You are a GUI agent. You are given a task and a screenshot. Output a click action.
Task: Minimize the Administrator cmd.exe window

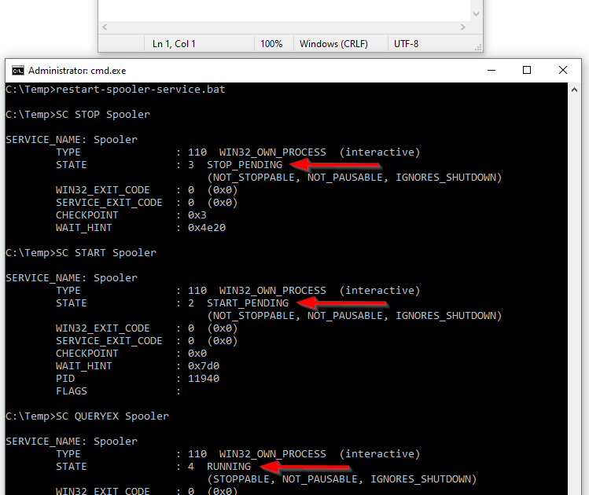click(x=491, y=70)
